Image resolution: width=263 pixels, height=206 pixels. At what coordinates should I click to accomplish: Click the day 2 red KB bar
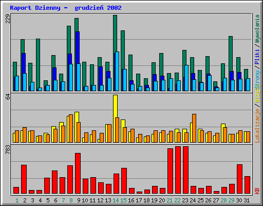[24, 179]
